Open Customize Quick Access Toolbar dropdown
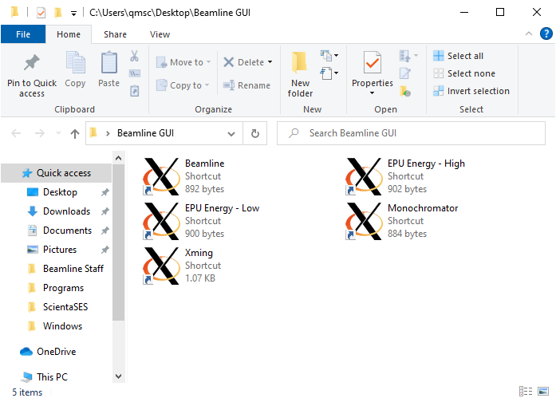This screenshot has width=556, height=402. point(73,14)
